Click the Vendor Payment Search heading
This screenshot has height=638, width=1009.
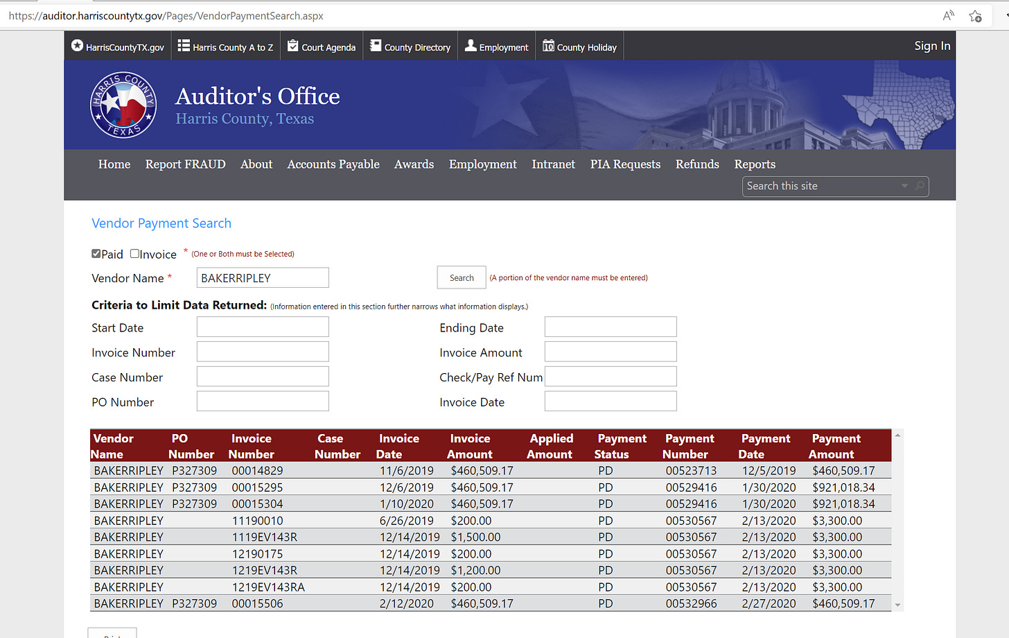pyautogui.click(x=161, y=223)
